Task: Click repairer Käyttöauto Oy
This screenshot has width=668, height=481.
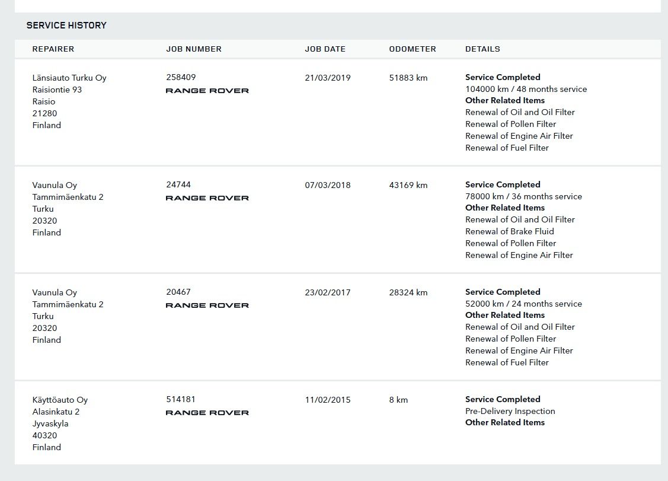Action: [60, 400]
